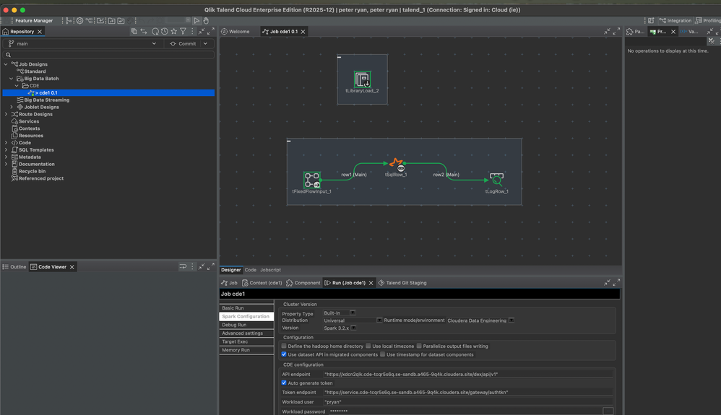Expand the Route Designs tree node

click(x=6, y=114)
